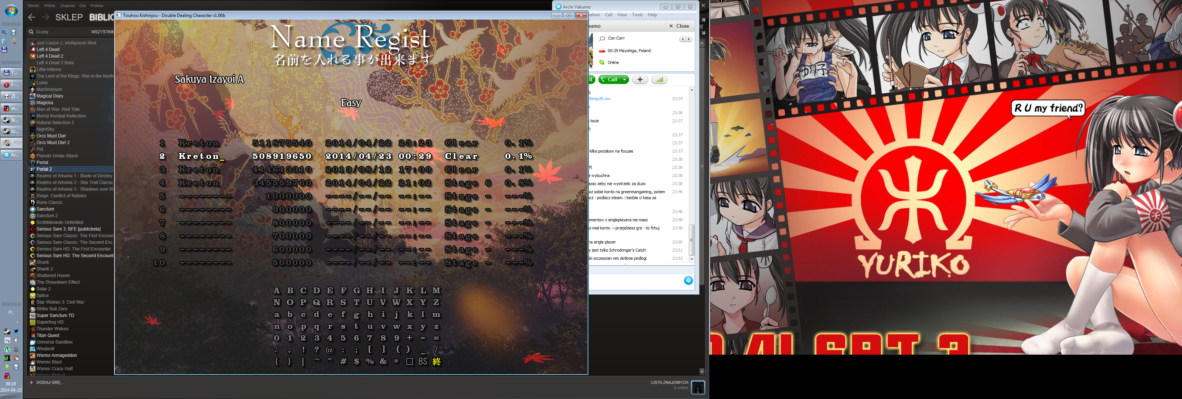This screenshot has height=399, width=1182.
Task: Select 'Titan Quest' in Steam library
Action: pyautogui.click(x=48, y=335)
